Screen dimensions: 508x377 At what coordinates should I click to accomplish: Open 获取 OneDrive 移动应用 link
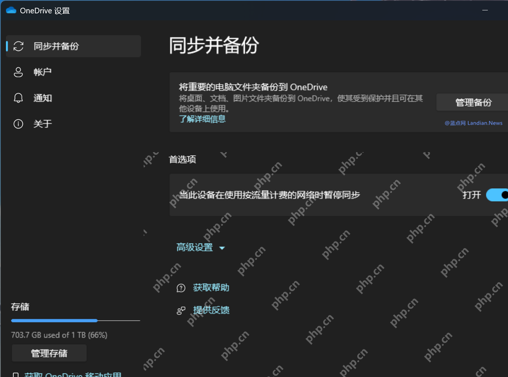point(73,374)
